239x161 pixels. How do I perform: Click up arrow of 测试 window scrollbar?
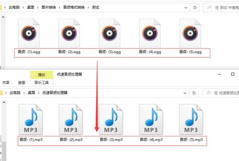3,17
